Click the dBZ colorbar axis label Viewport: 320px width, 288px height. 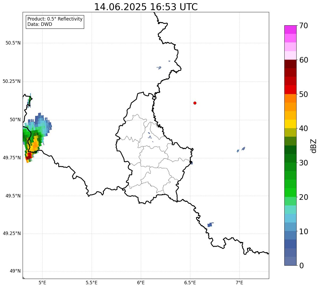pos(314,145)
